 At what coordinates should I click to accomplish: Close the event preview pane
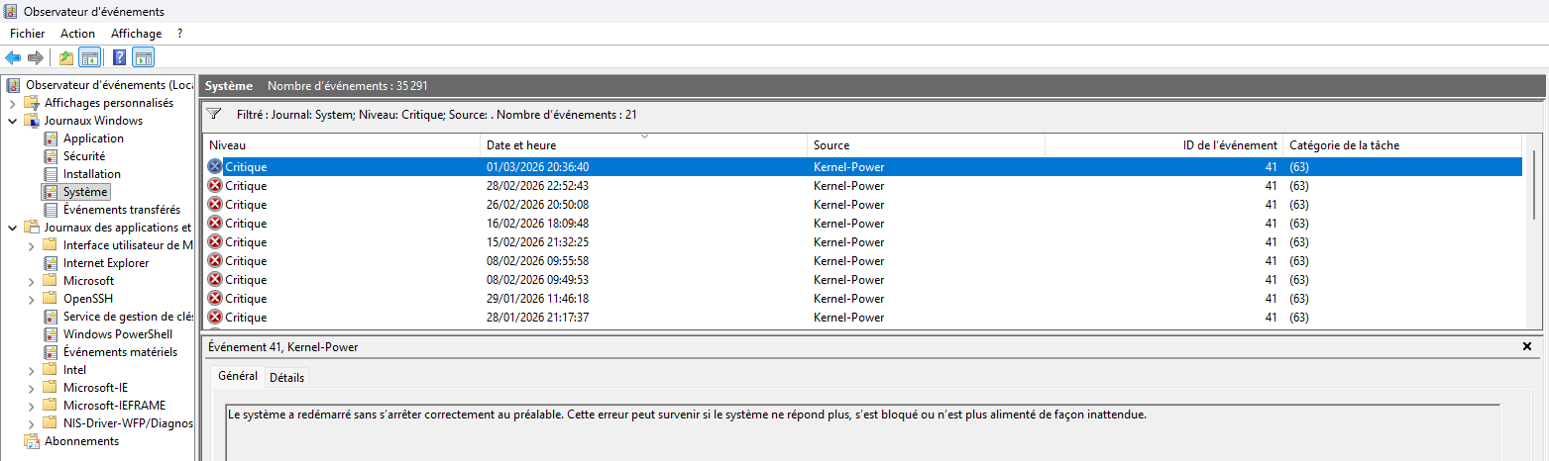pos(1526,347)
